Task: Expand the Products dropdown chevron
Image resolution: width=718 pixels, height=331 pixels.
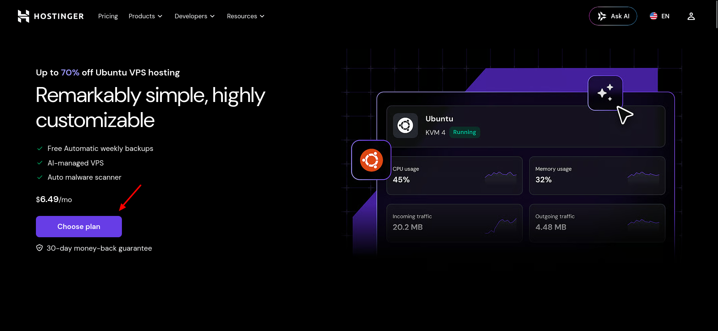Action: pos(160,16)
